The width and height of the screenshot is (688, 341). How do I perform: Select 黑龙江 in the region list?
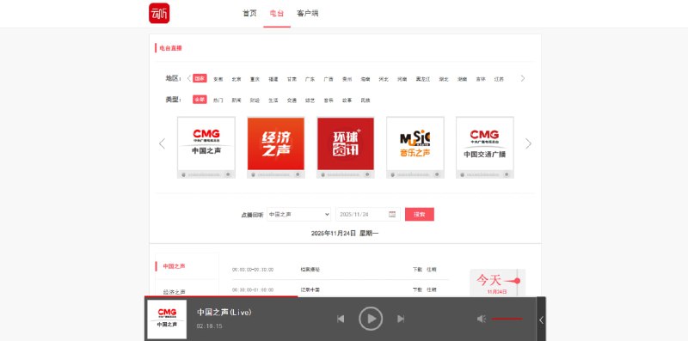423,79
